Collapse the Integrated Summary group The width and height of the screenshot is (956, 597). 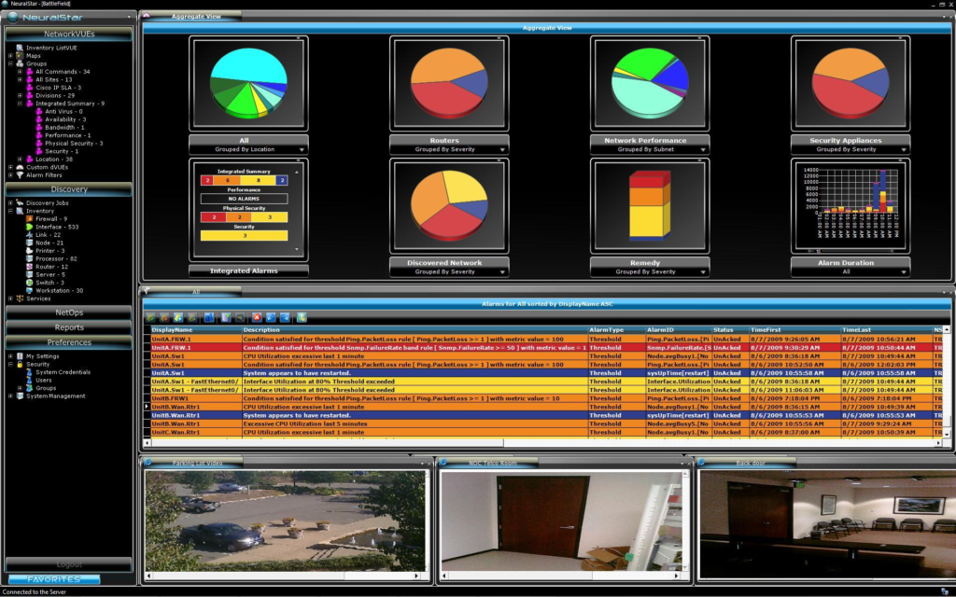[x=20, y=104]
